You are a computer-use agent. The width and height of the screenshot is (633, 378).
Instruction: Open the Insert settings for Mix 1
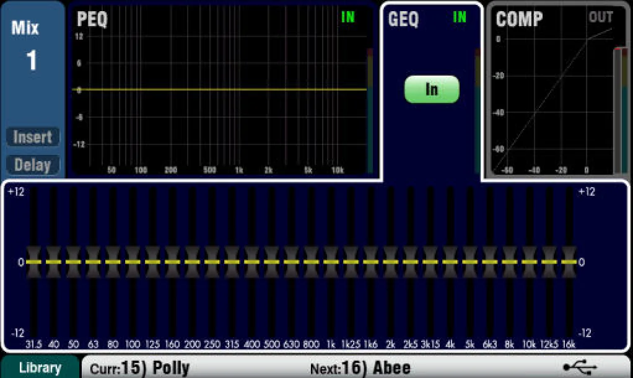pyautogui.click(x=33, y=137)
